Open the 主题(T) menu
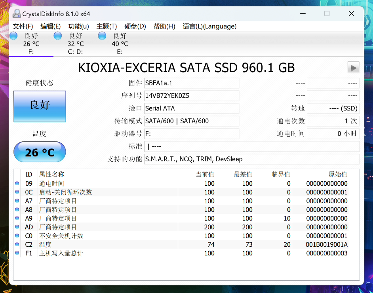 (x=107, y=27)
